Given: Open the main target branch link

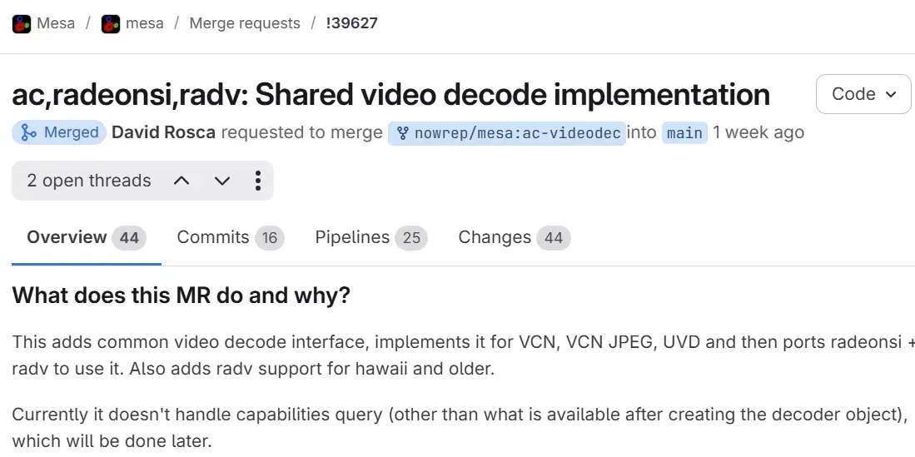Looking at the screenshot, I should click(684, 132).
